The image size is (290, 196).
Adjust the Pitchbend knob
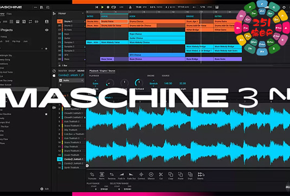[x=139, y=83]
